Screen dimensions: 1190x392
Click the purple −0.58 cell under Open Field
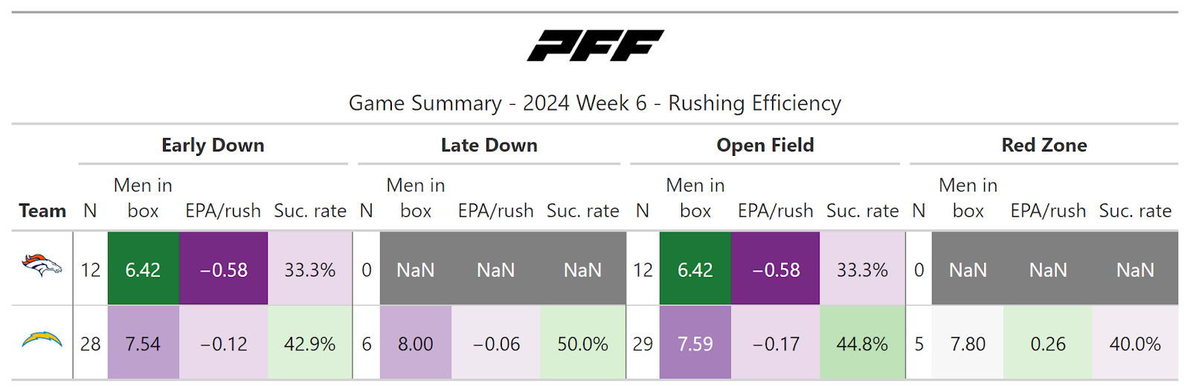pos(776,269)
